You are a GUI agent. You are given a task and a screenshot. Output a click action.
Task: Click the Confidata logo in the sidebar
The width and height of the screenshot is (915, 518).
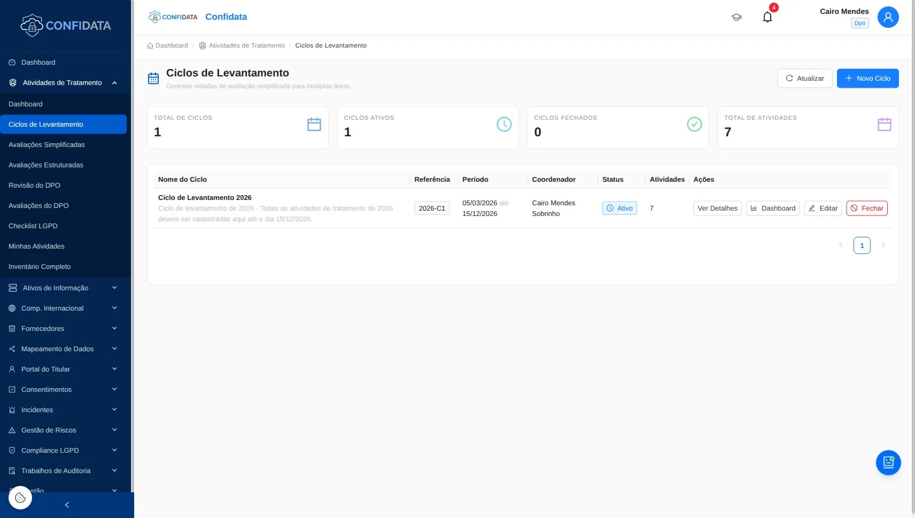click(x=65, y=25)
